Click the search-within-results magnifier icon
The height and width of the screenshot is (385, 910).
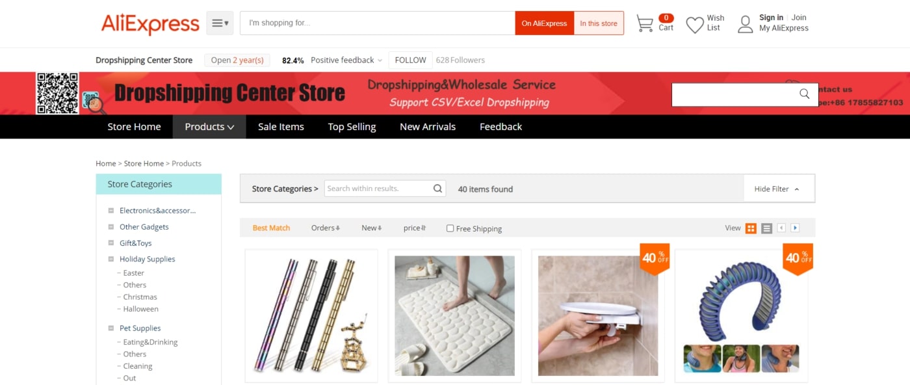438,189
